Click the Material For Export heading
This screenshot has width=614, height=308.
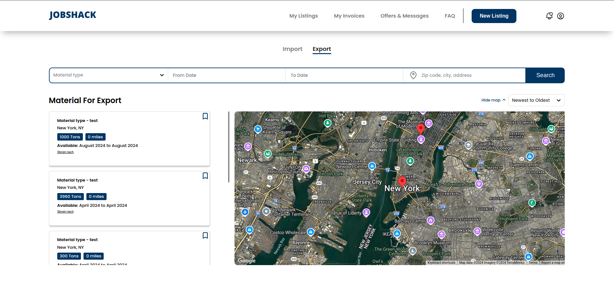pyautogui.click(x=85, y=101)
